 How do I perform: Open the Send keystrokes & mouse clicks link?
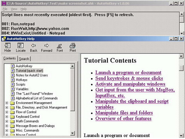point(129,78)
